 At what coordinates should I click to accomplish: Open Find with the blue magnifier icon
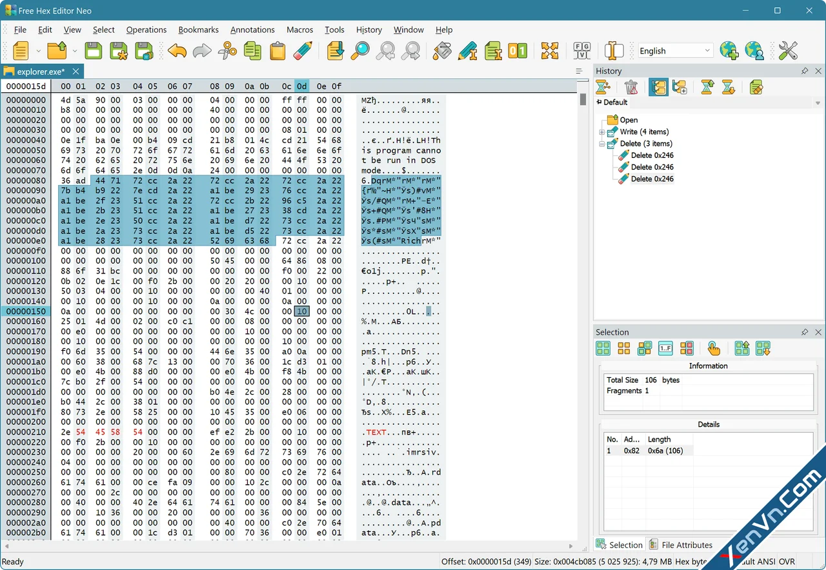point(360,50)
